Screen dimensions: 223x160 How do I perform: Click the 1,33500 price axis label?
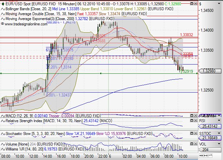[x=207, y=50]
